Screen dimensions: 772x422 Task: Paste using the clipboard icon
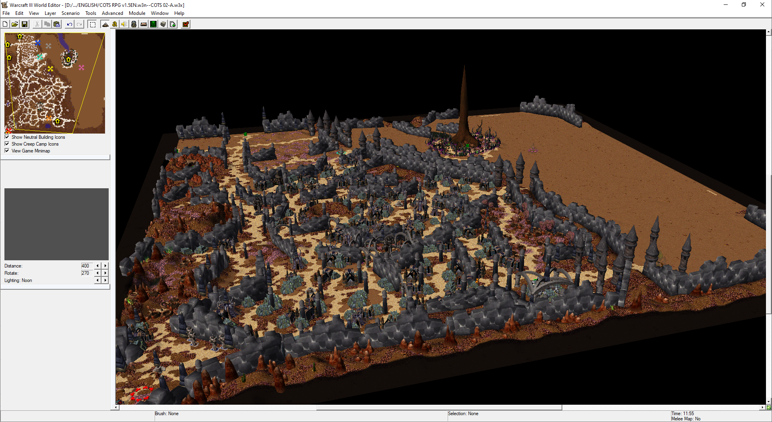57,24
